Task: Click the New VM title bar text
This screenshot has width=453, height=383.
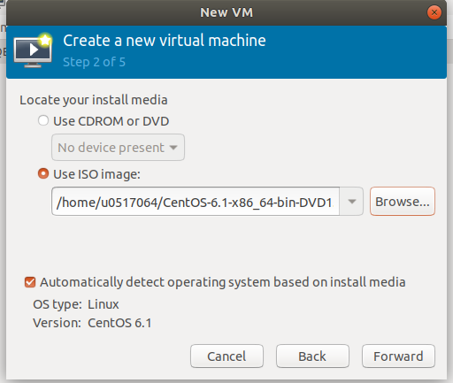Action: (226, 12)
